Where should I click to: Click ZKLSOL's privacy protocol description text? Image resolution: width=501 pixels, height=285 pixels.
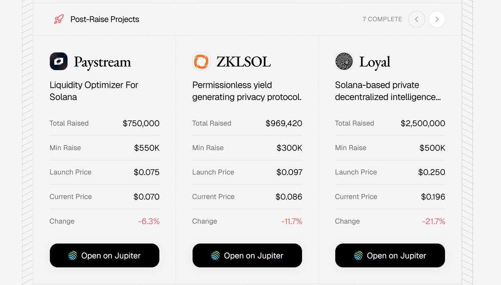[x=247, y=91]
